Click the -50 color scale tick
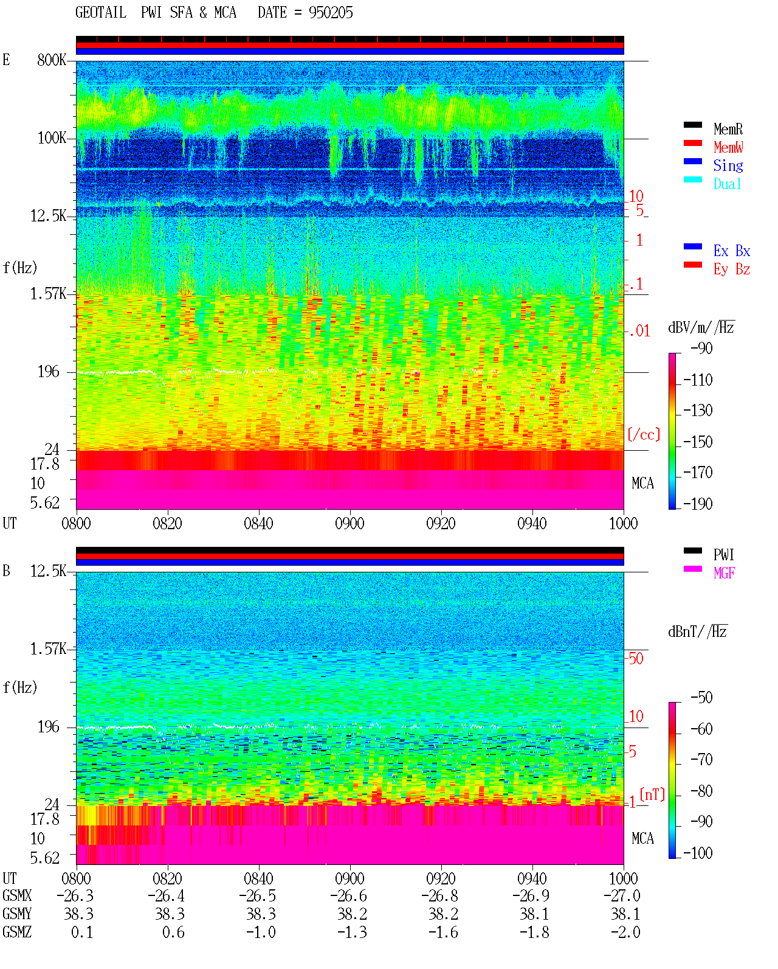Viewport: 778px width, 969px height. (x=702, y=698)
